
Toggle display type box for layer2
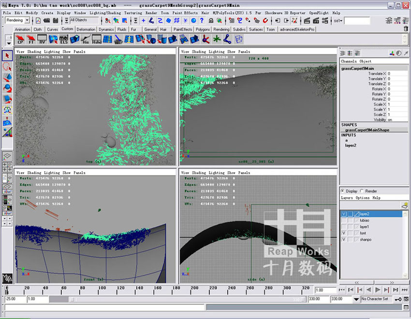[x=350, y=214]
